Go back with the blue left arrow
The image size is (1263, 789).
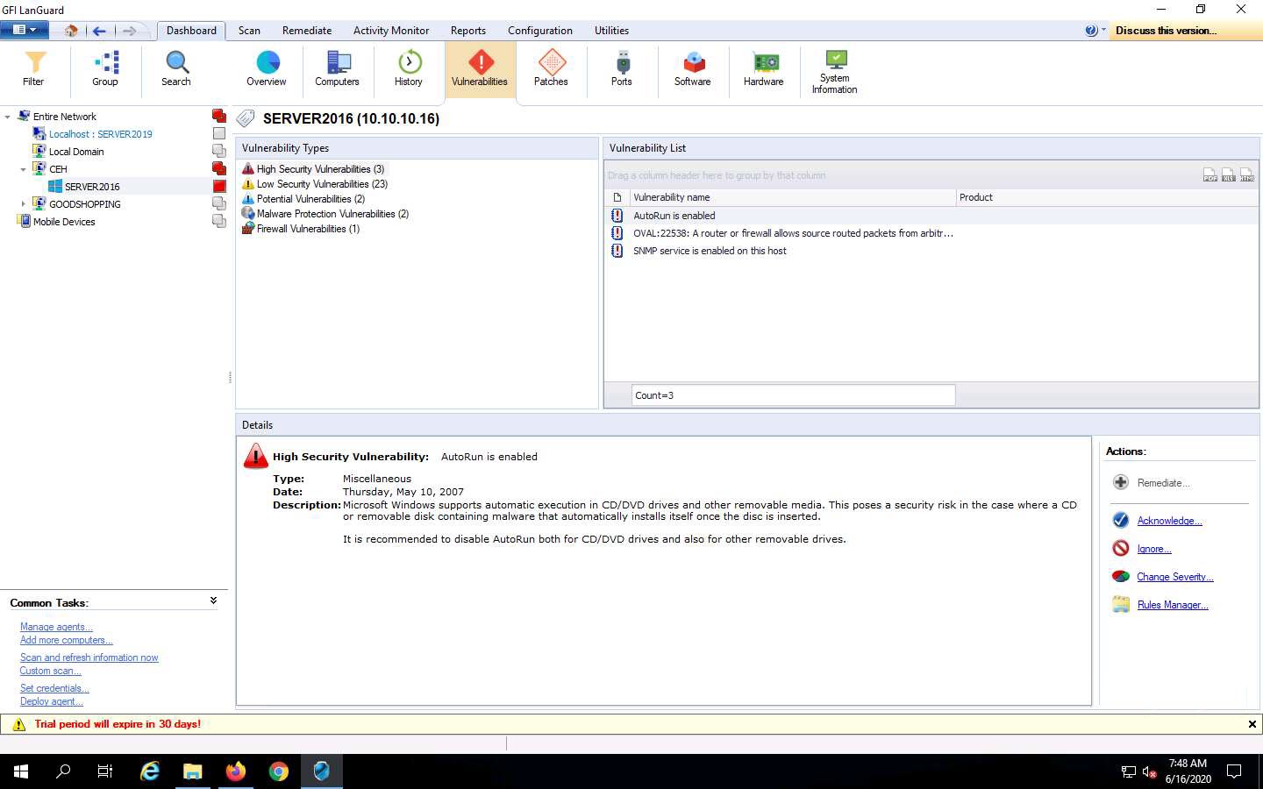(99, 31)
